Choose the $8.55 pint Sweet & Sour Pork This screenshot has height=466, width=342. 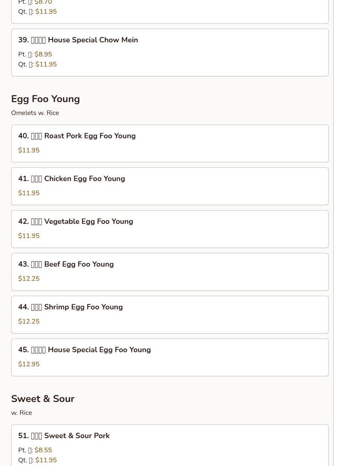[x=43, y=450]
